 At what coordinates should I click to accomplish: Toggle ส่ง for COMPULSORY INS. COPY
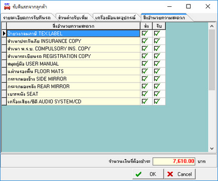point(145,48)
